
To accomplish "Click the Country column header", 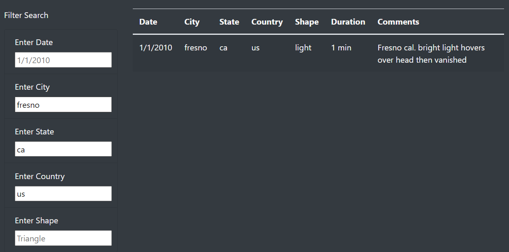I will 267,22.
